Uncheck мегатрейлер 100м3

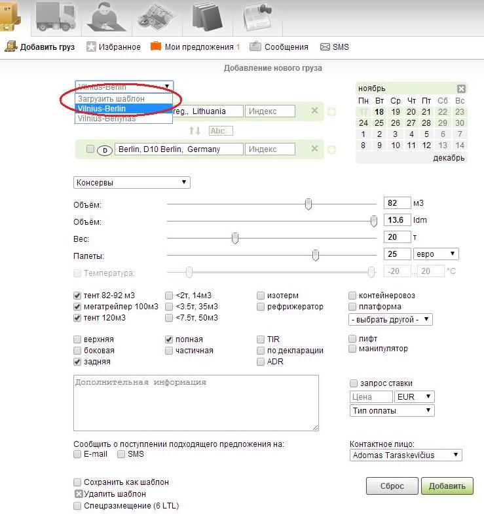pos(77,307)
